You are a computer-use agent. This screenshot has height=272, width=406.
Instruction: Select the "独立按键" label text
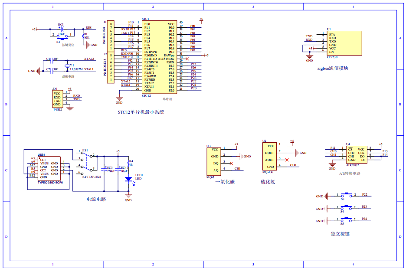tap(340, 234)
